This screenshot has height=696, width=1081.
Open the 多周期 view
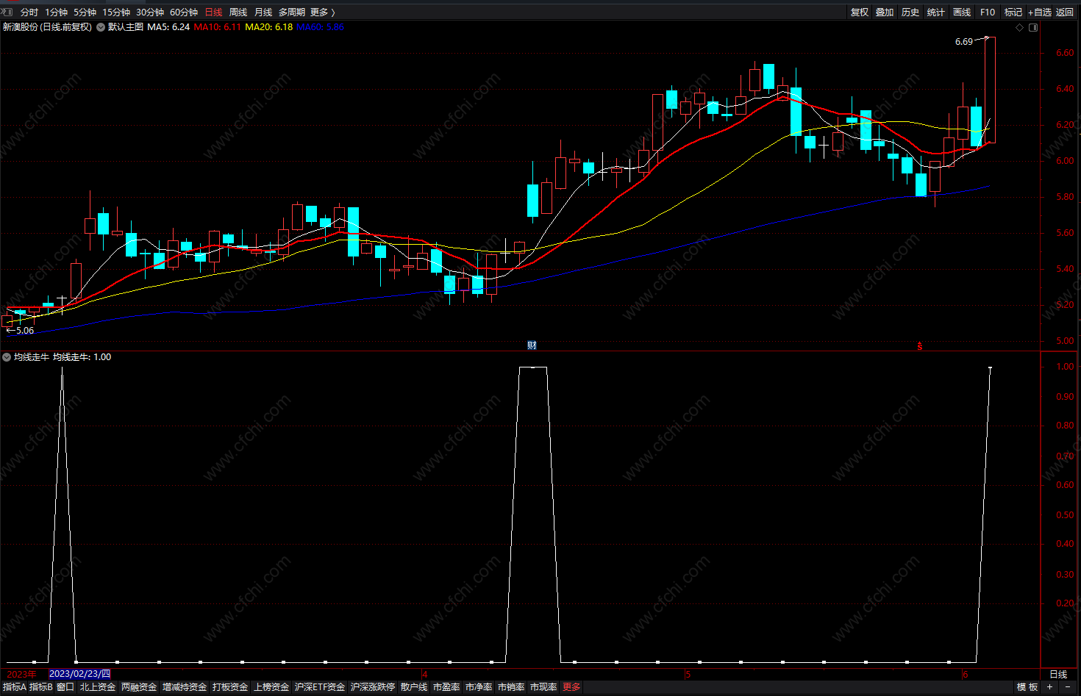[291, 12]
